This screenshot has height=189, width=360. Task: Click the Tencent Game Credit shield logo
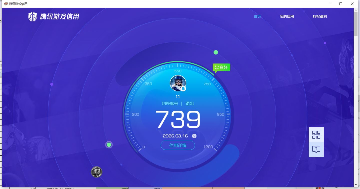pyautogui.click(x=32, y=17)
